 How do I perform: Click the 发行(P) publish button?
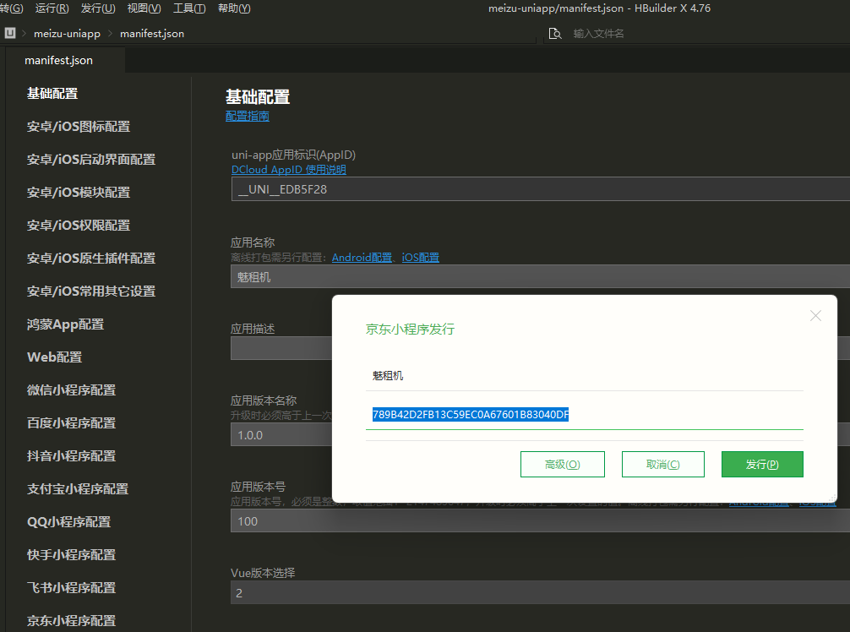(x=762, y=465)
